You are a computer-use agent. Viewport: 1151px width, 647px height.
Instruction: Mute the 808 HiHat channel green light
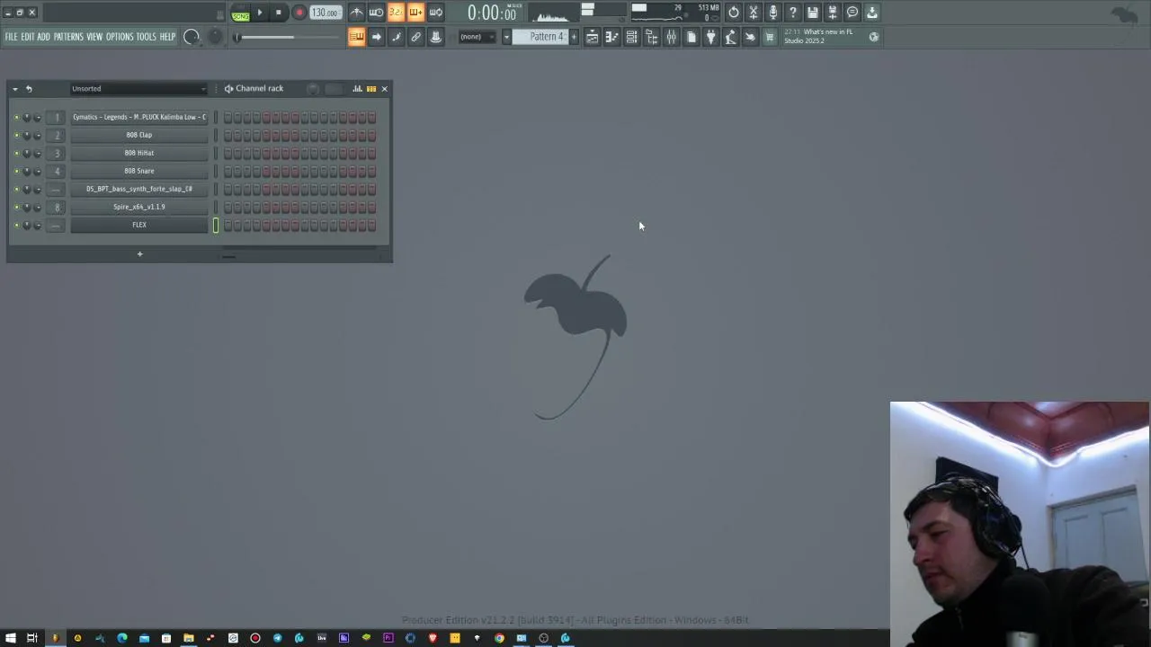click(x=16, y=153)
